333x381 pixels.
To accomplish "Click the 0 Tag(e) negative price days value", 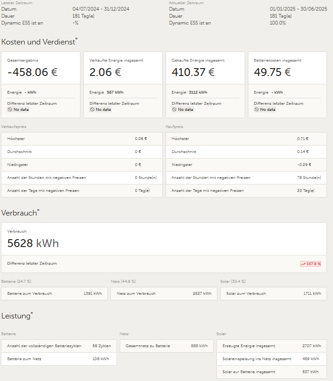I will point(142,191).
